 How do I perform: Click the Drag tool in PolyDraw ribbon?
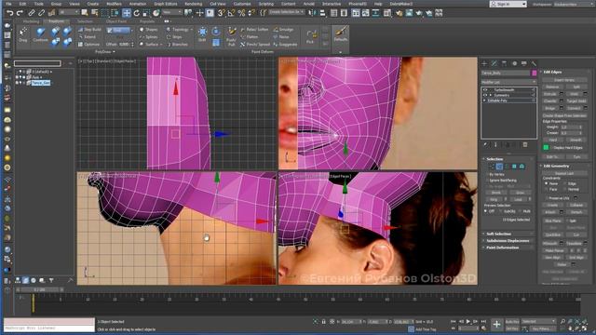click(23, 34)
